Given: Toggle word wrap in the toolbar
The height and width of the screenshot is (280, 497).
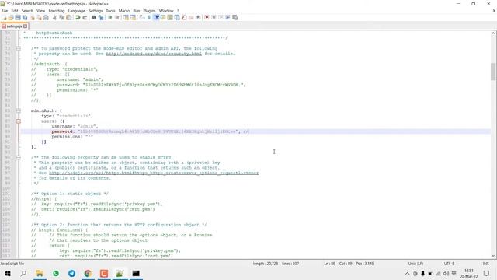Looking at the screenshot, I should tap(142, 17).
